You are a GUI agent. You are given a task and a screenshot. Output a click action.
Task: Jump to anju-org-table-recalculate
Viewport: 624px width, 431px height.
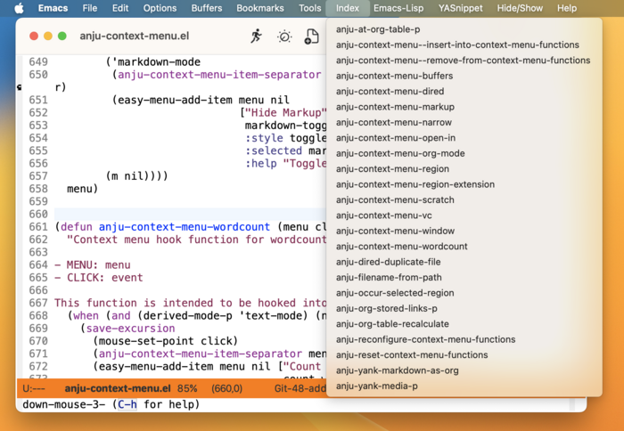tap(464, 324)
